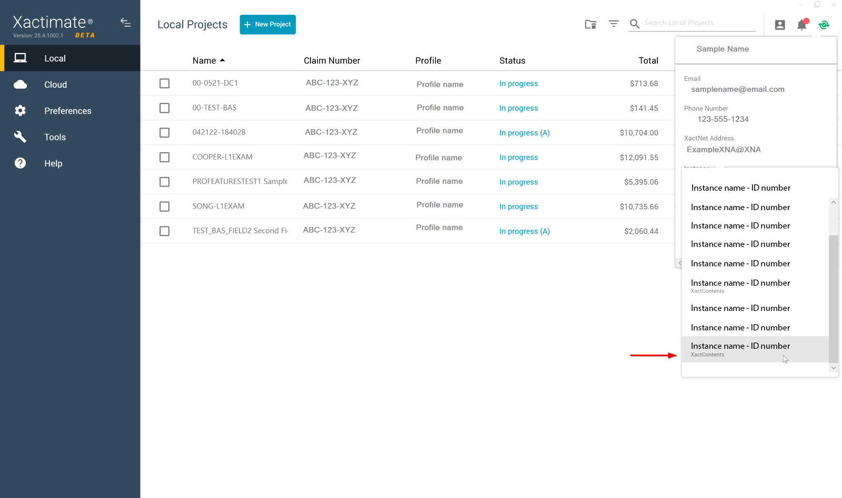Click the instance list scrollbar thumb

point(834,298)
